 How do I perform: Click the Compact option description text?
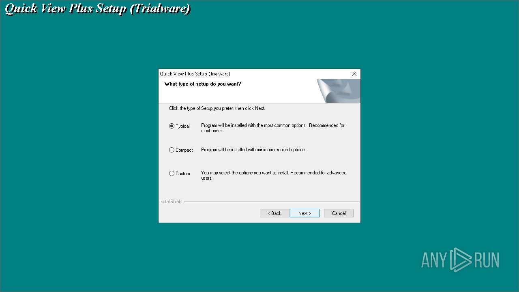pyautogui.click(x=253, y=150)
